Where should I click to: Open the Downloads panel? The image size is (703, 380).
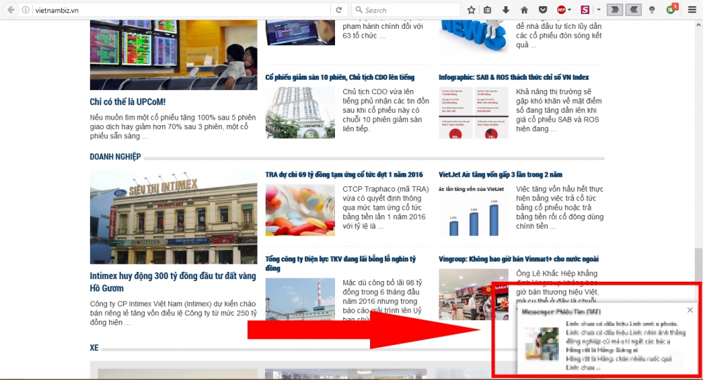(506, 10)
